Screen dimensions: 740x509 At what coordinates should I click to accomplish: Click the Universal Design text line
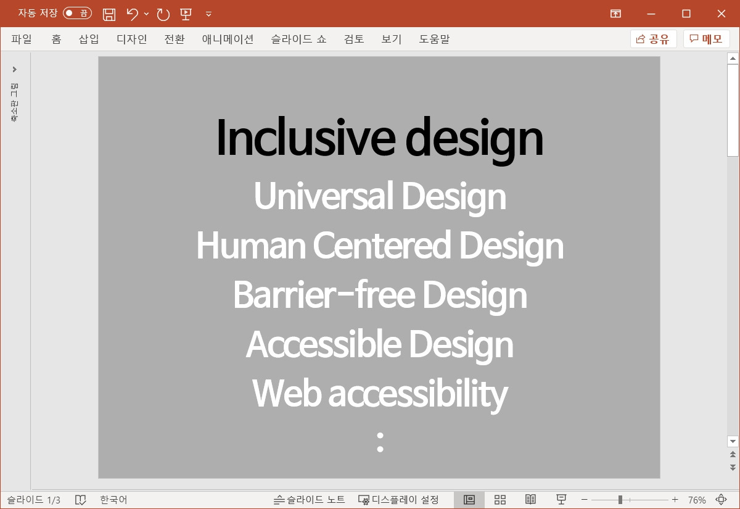[x=379, y=197]
